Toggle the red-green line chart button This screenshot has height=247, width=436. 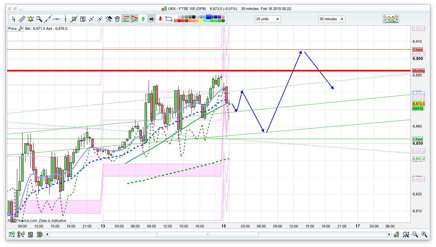pos(126,19)
